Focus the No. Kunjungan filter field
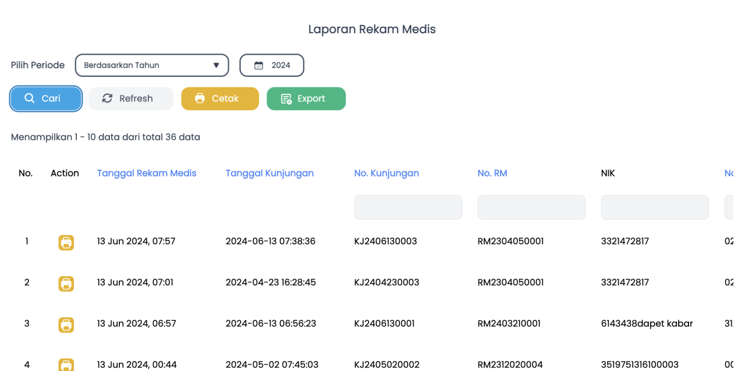 (x=408, y=207)
